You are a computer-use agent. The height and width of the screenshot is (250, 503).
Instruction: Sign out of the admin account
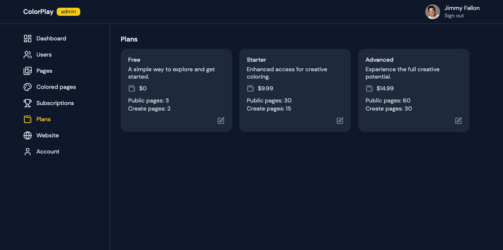tap(454, 16)
